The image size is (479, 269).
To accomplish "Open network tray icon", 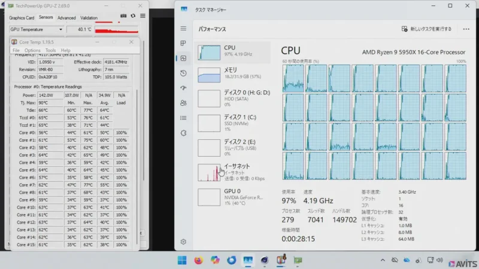I will point(431,260).
